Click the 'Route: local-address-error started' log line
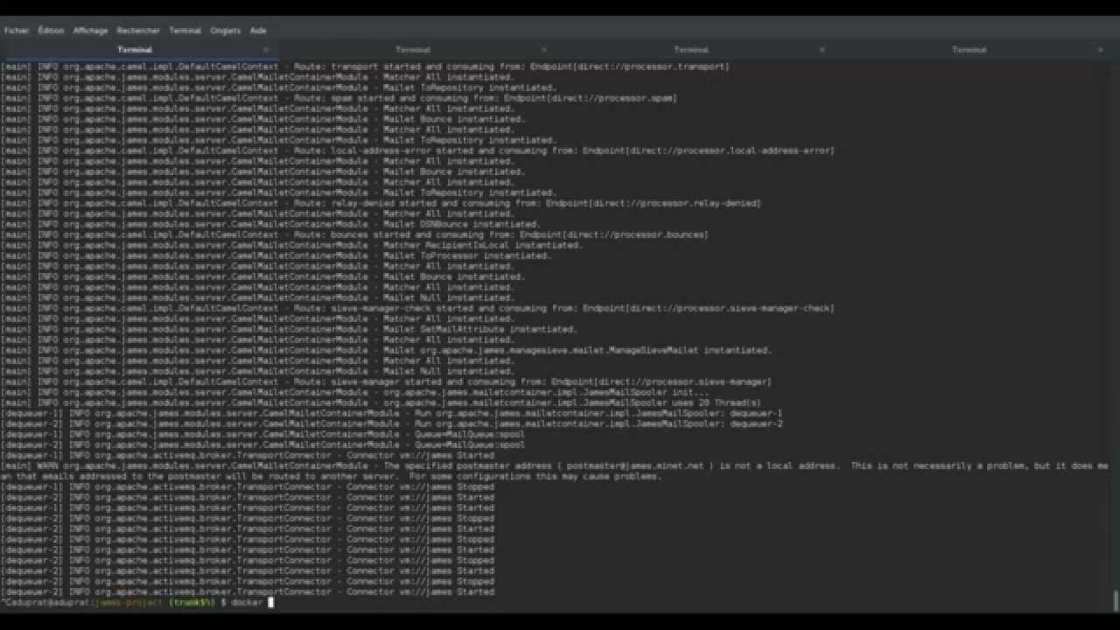The width and height of the screenshot is (1120, 630). (x=418, y=151)
